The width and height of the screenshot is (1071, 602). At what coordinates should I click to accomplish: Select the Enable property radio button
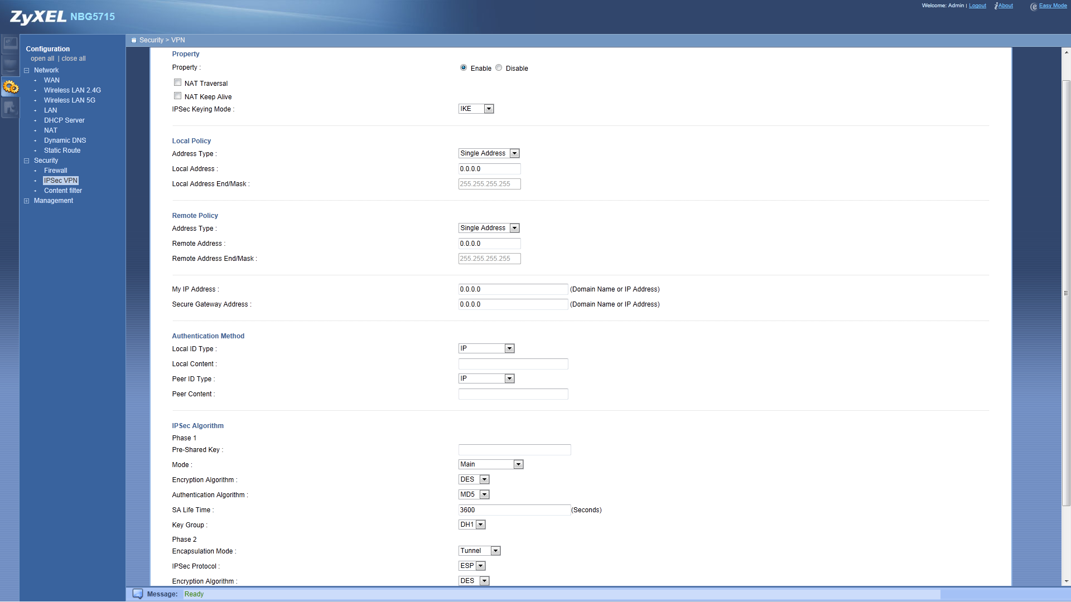coord(463,67)
